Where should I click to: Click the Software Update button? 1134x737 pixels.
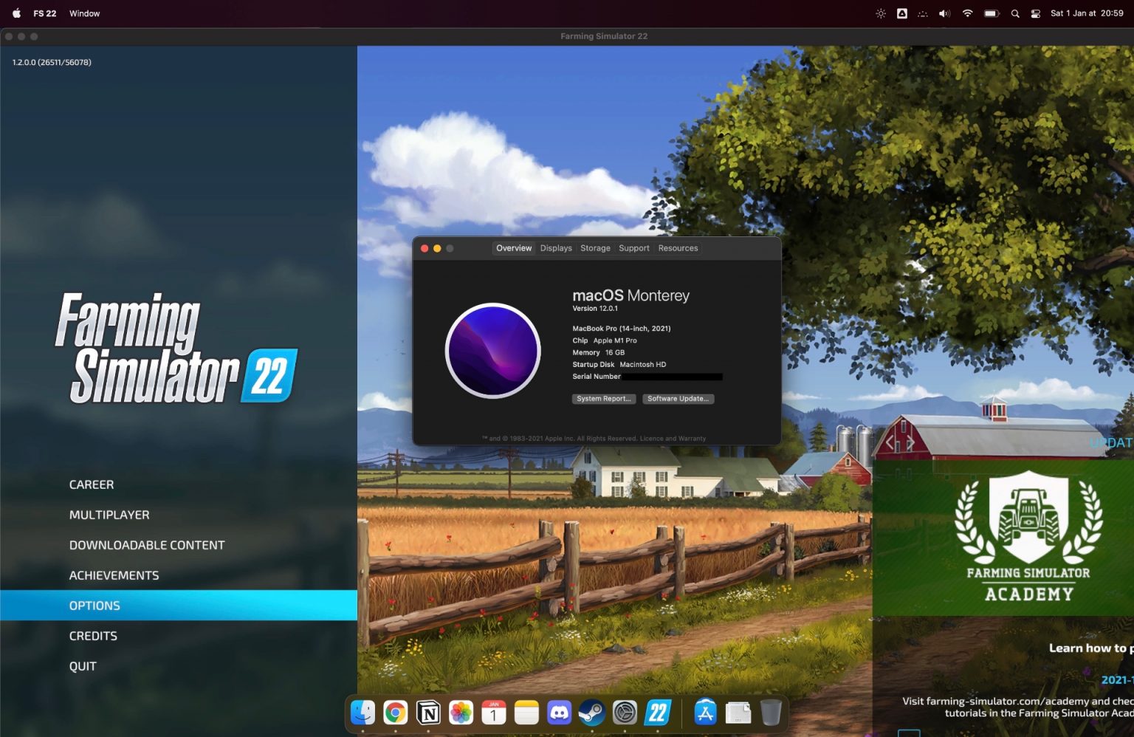[x=678, y=399]
